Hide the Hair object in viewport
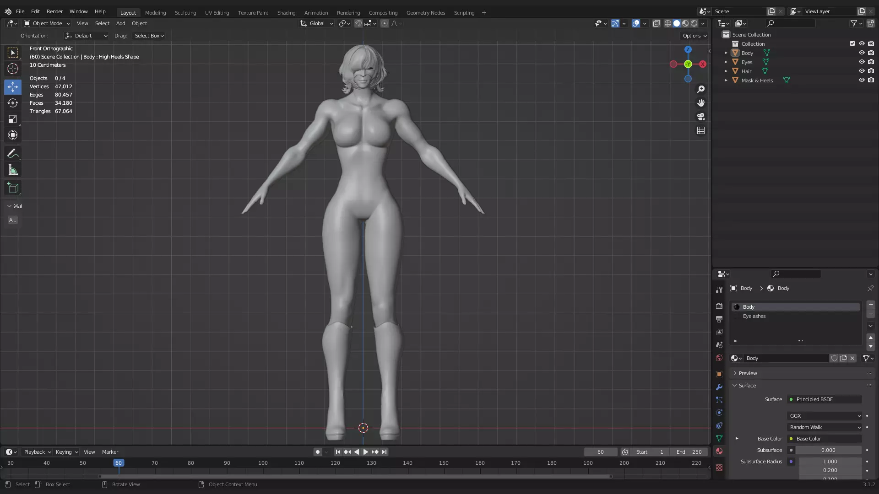The width and height of the screenshot is (879, 494). click(862, 71)
